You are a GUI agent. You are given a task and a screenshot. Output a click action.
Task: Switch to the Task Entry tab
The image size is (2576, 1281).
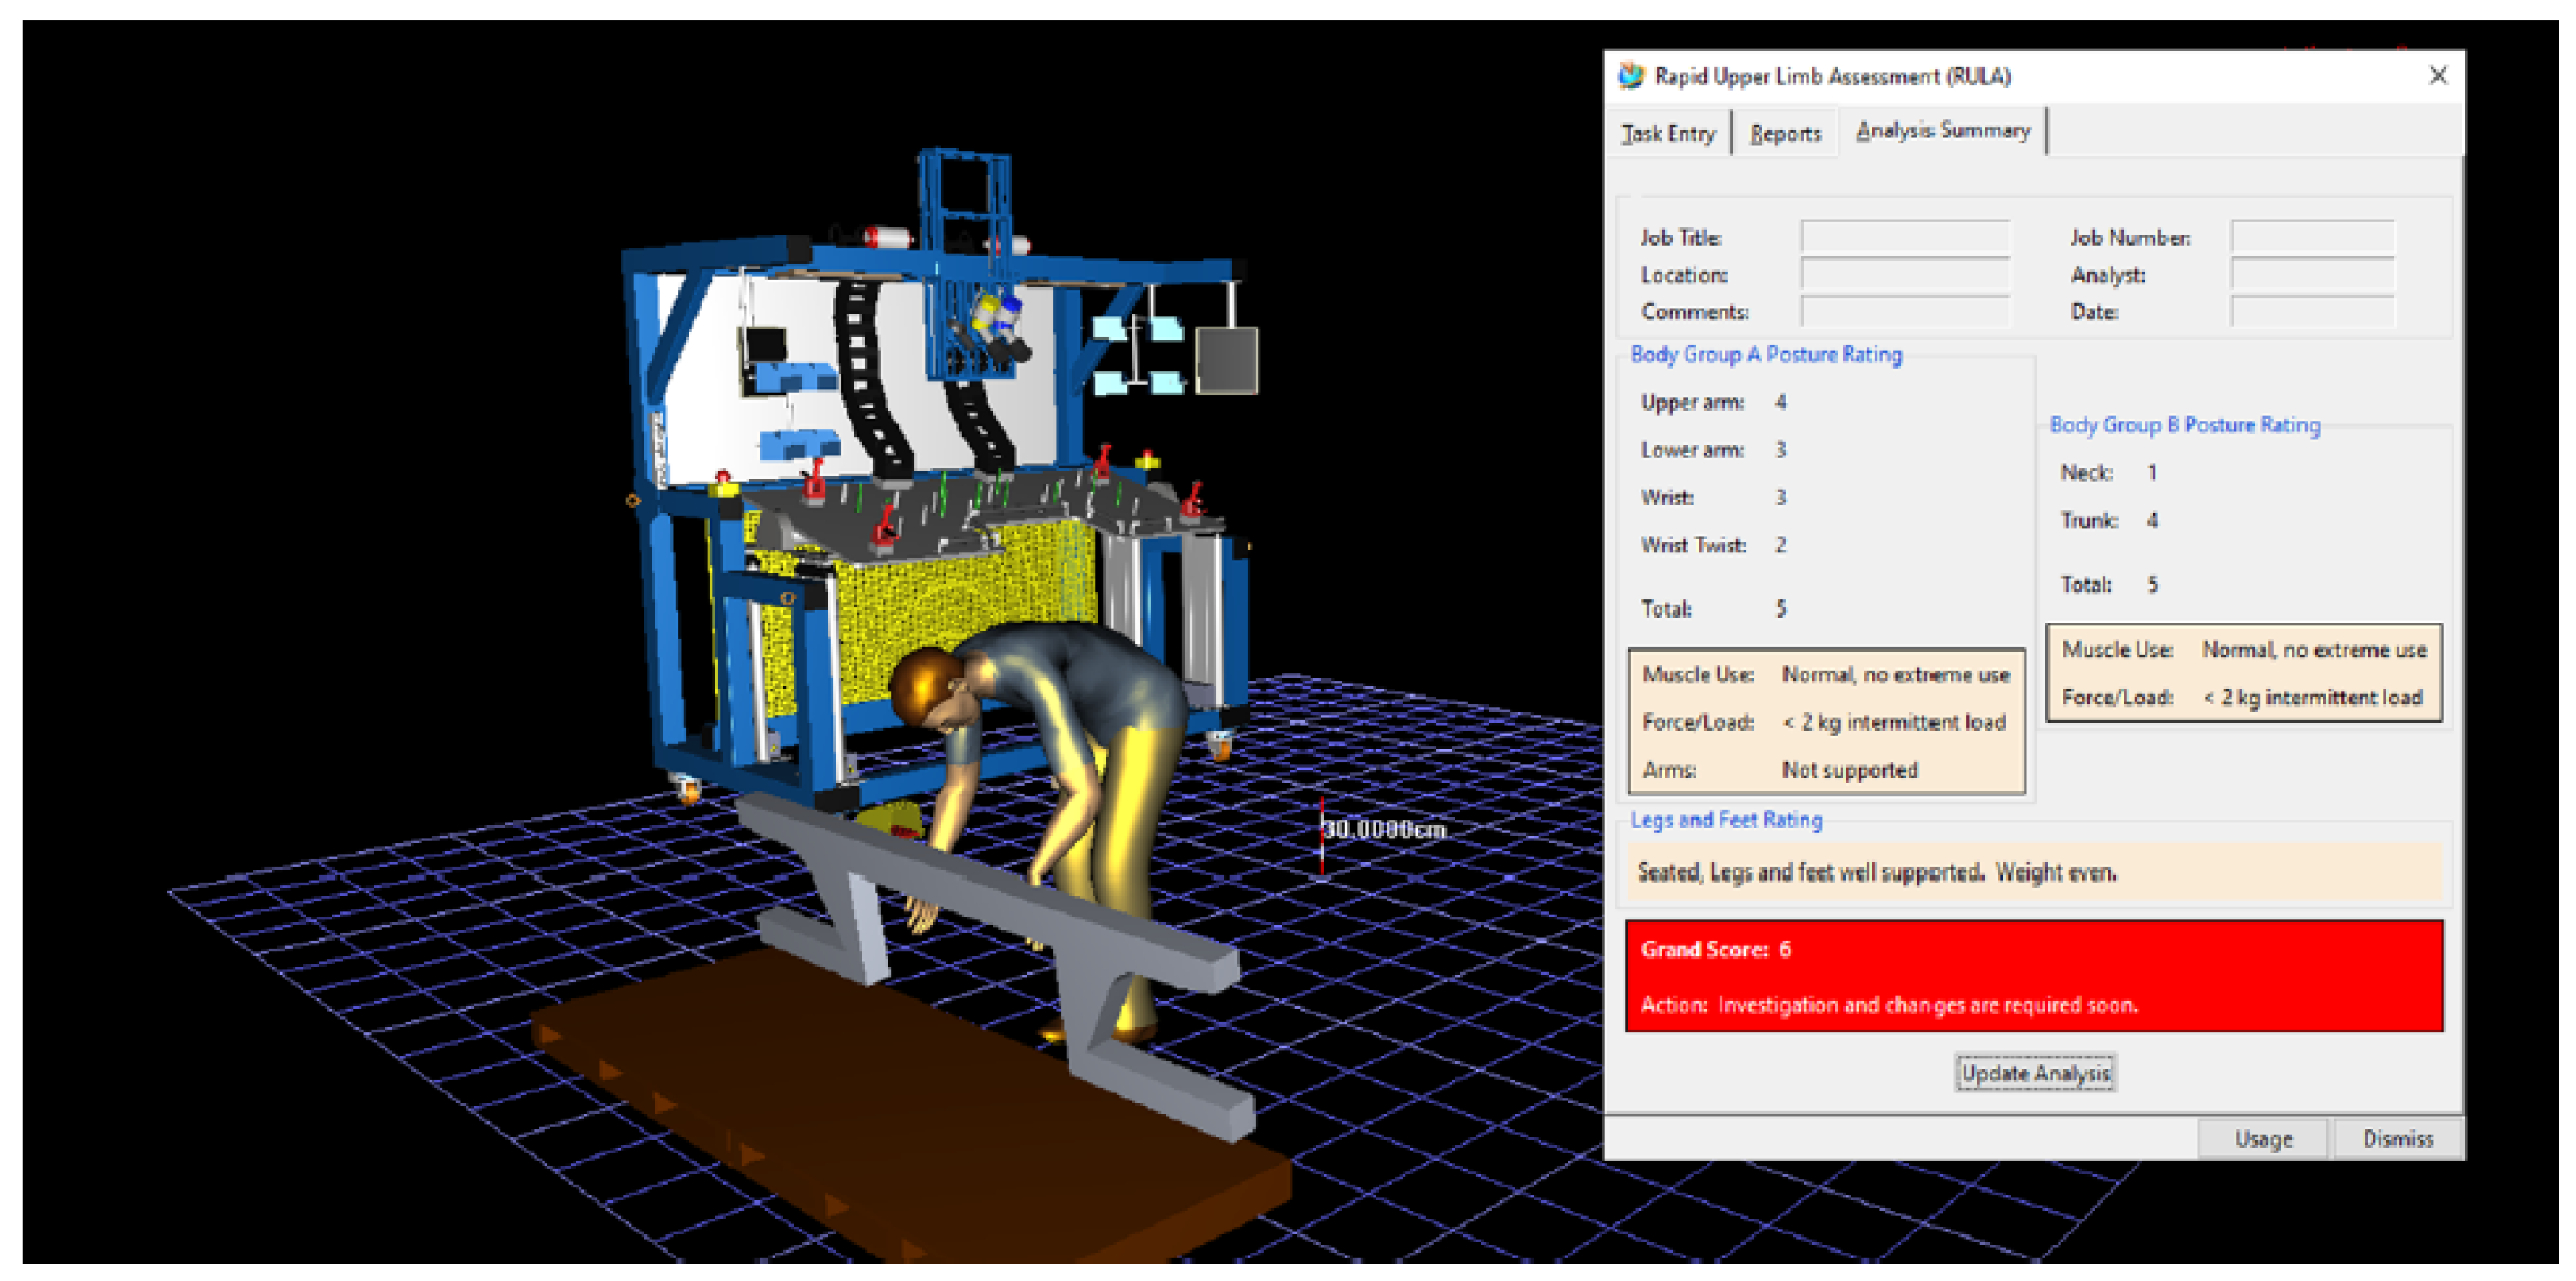pyautogui.click(x=1668, y=133)
